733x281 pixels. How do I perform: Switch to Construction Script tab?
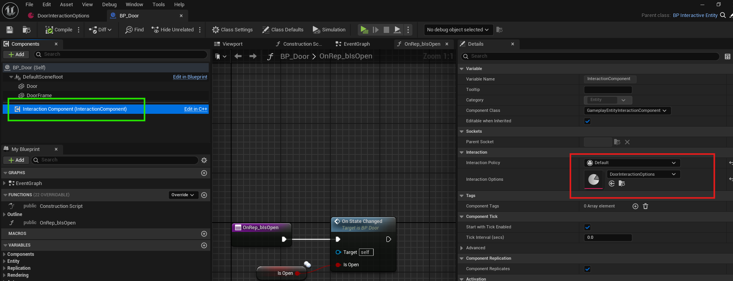[302, 44]
